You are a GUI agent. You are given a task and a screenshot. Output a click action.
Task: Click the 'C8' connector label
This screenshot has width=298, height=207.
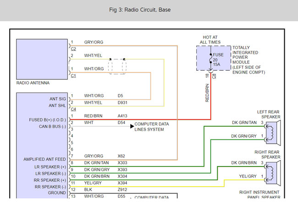click(214, 76)
